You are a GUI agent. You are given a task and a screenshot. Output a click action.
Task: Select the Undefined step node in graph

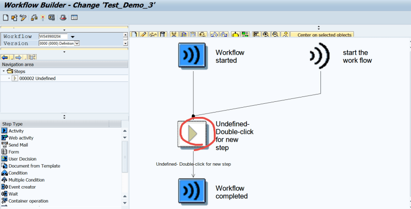[192, 134]
